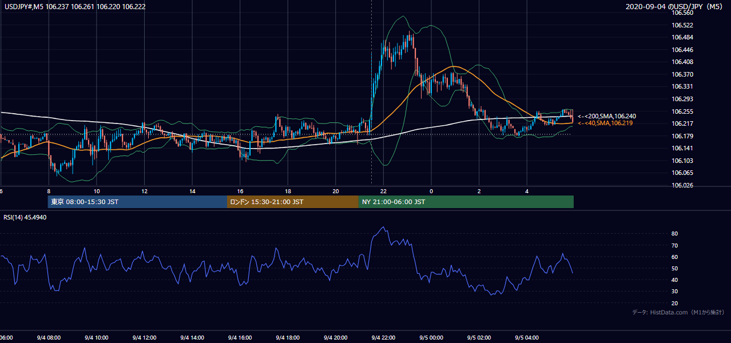Click the 9/5 04:00 time label
This screenshot has width=731, height=343.
(527, 337)
